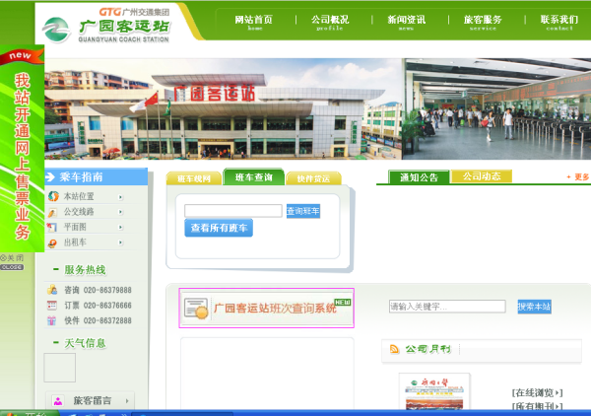Open the online ticketing side banner
This screenshot has height=416, width=591.
[22, 149]
